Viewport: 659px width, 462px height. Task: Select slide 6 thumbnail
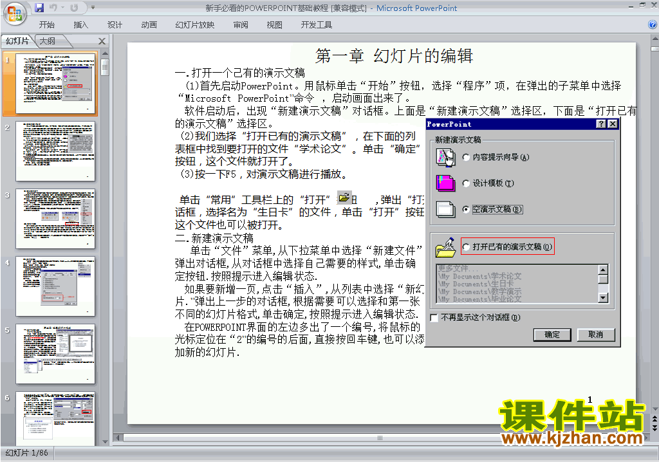tap(55, 418)
